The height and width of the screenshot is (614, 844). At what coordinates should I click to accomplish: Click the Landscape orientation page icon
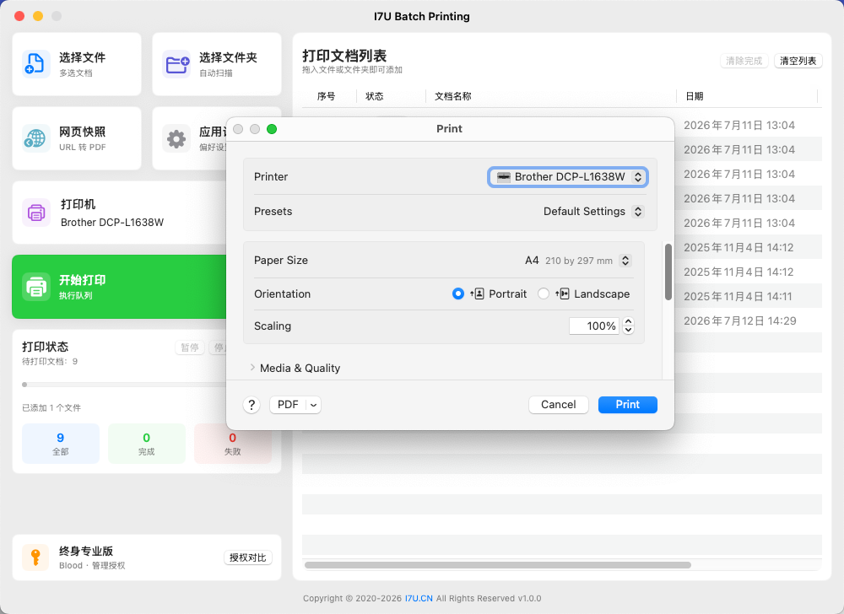tap(562, 294)
